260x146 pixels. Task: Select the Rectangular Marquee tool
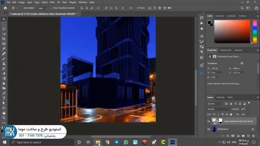tap(4, 24)
